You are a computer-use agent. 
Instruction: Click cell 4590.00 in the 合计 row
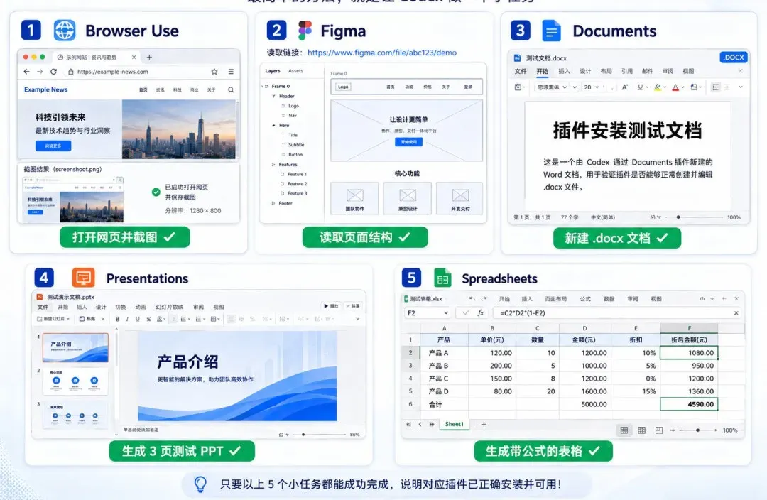[689, 404]
